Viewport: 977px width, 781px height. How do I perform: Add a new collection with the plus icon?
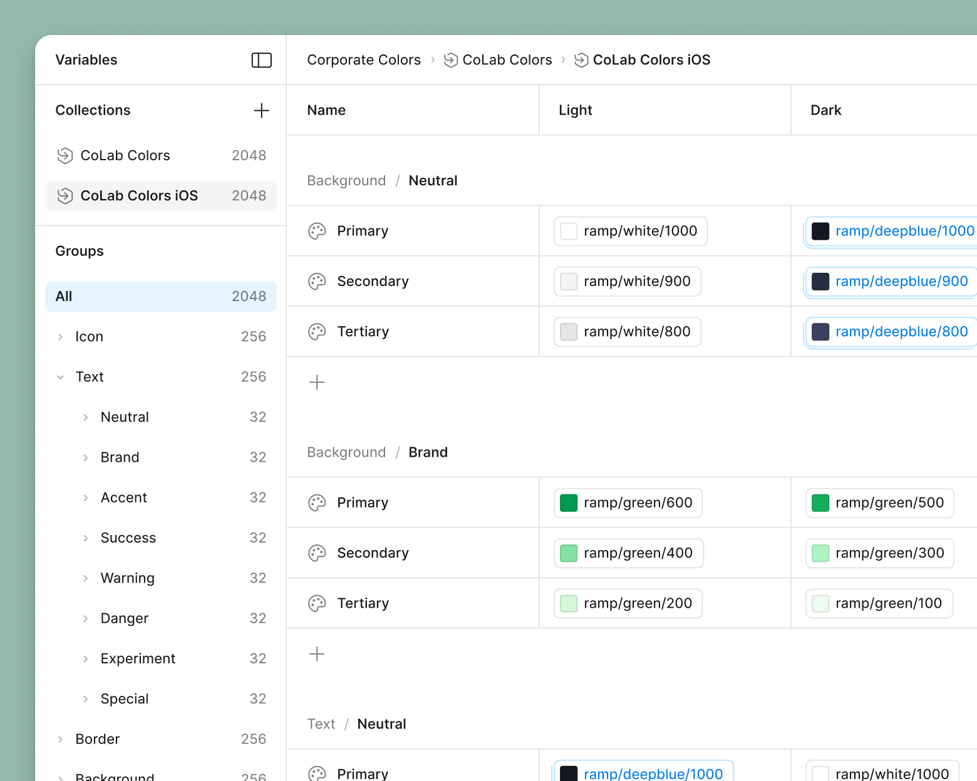261,111
